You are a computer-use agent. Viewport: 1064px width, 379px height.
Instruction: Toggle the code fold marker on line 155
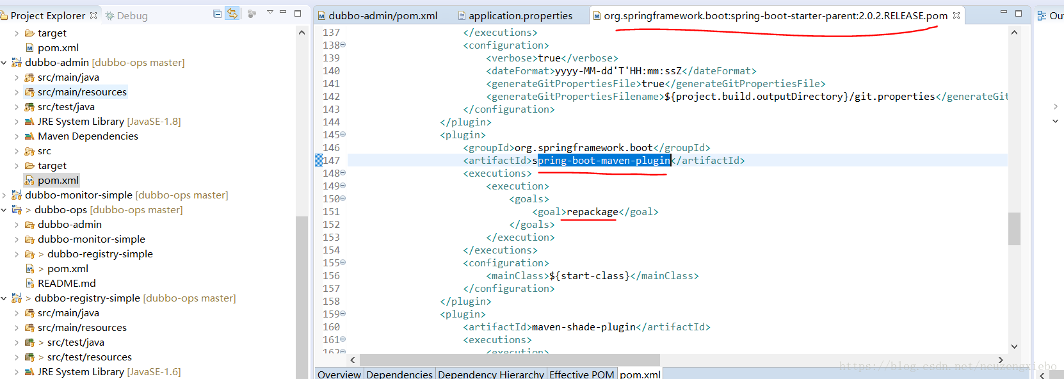click(x=343, y=262)
